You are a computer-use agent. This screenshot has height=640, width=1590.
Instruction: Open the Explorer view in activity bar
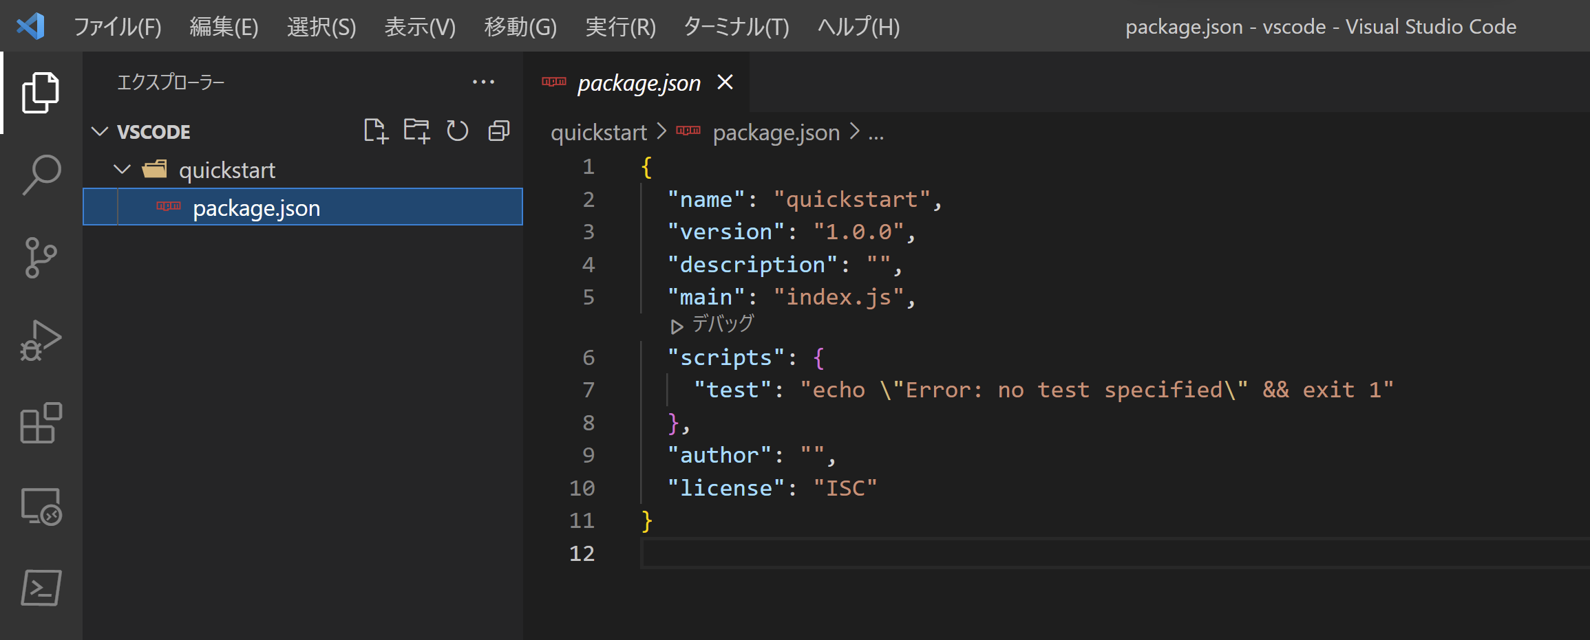pyautogui.click(x=41, y=92)
